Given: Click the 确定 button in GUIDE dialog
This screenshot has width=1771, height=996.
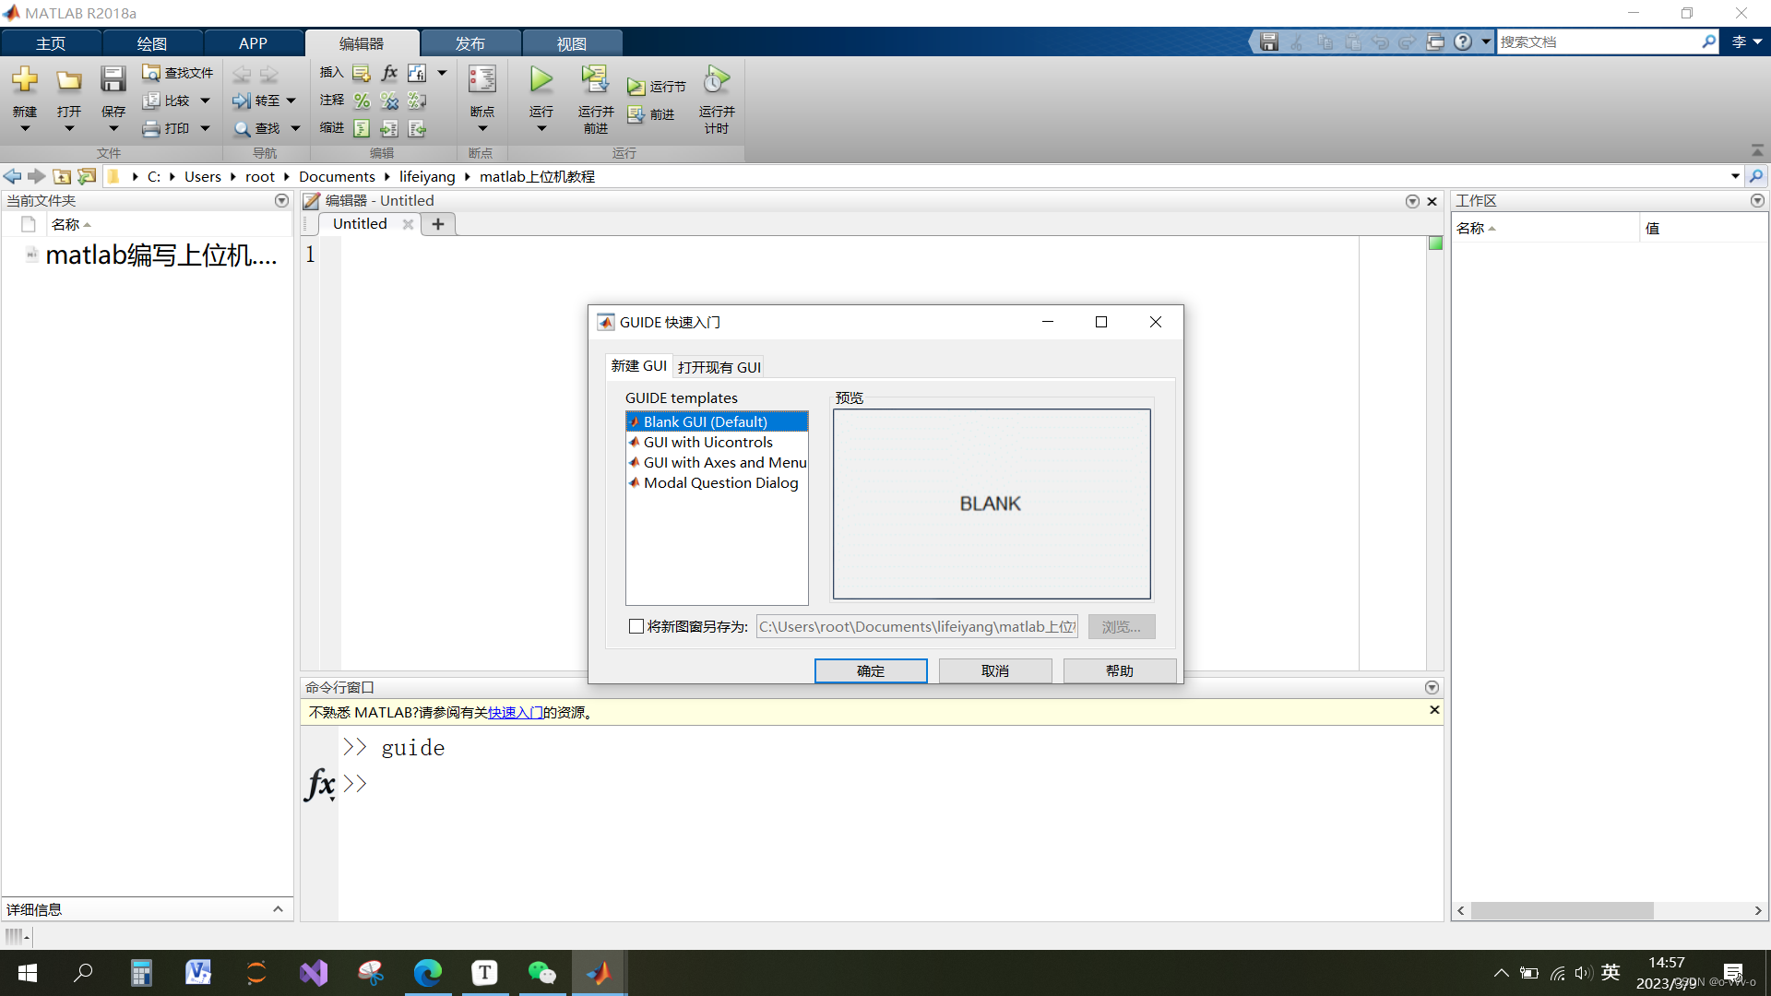Looking at the screenshot, I should click(870, 670).
